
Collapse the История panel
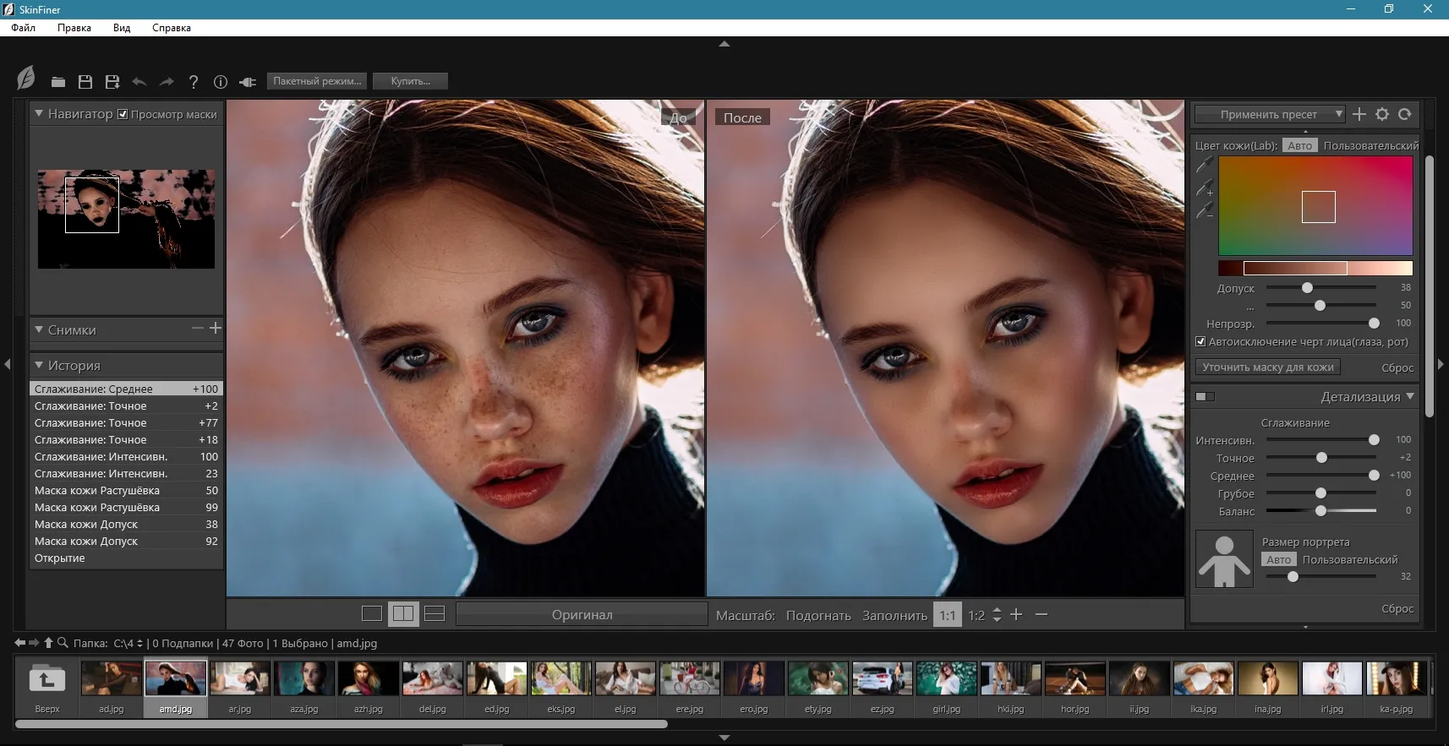point(39,364)
